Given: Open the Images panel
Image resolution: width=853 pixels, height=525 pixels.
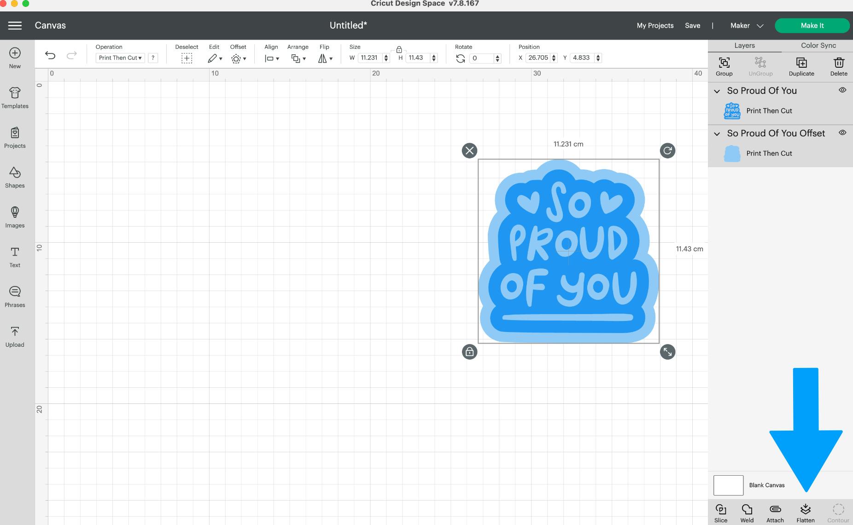Looking at the screenshot, I should [x=15, y=216].
